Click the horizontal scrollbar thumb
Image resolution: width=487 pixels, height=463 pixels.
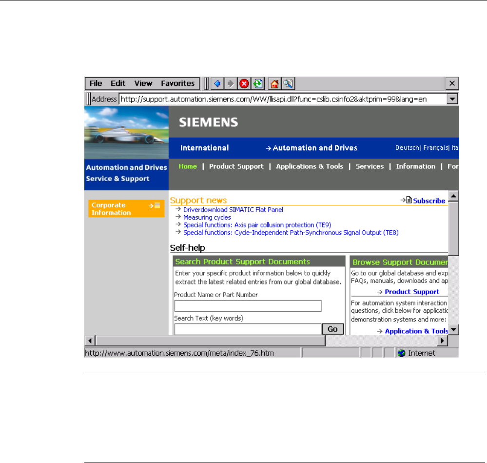210,341
